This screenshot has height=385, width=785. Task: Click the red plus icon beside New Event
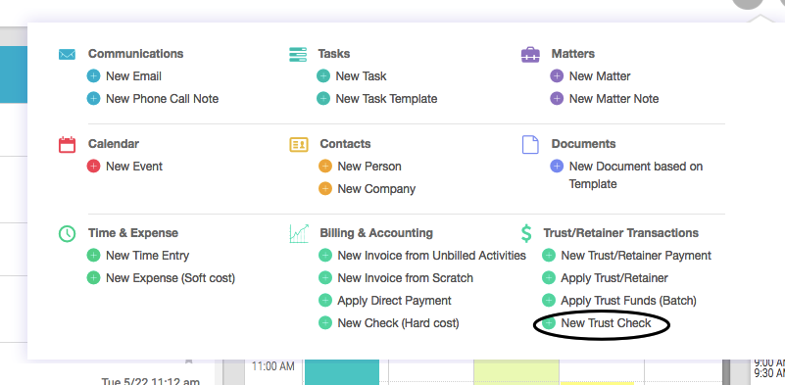(94, 167)
